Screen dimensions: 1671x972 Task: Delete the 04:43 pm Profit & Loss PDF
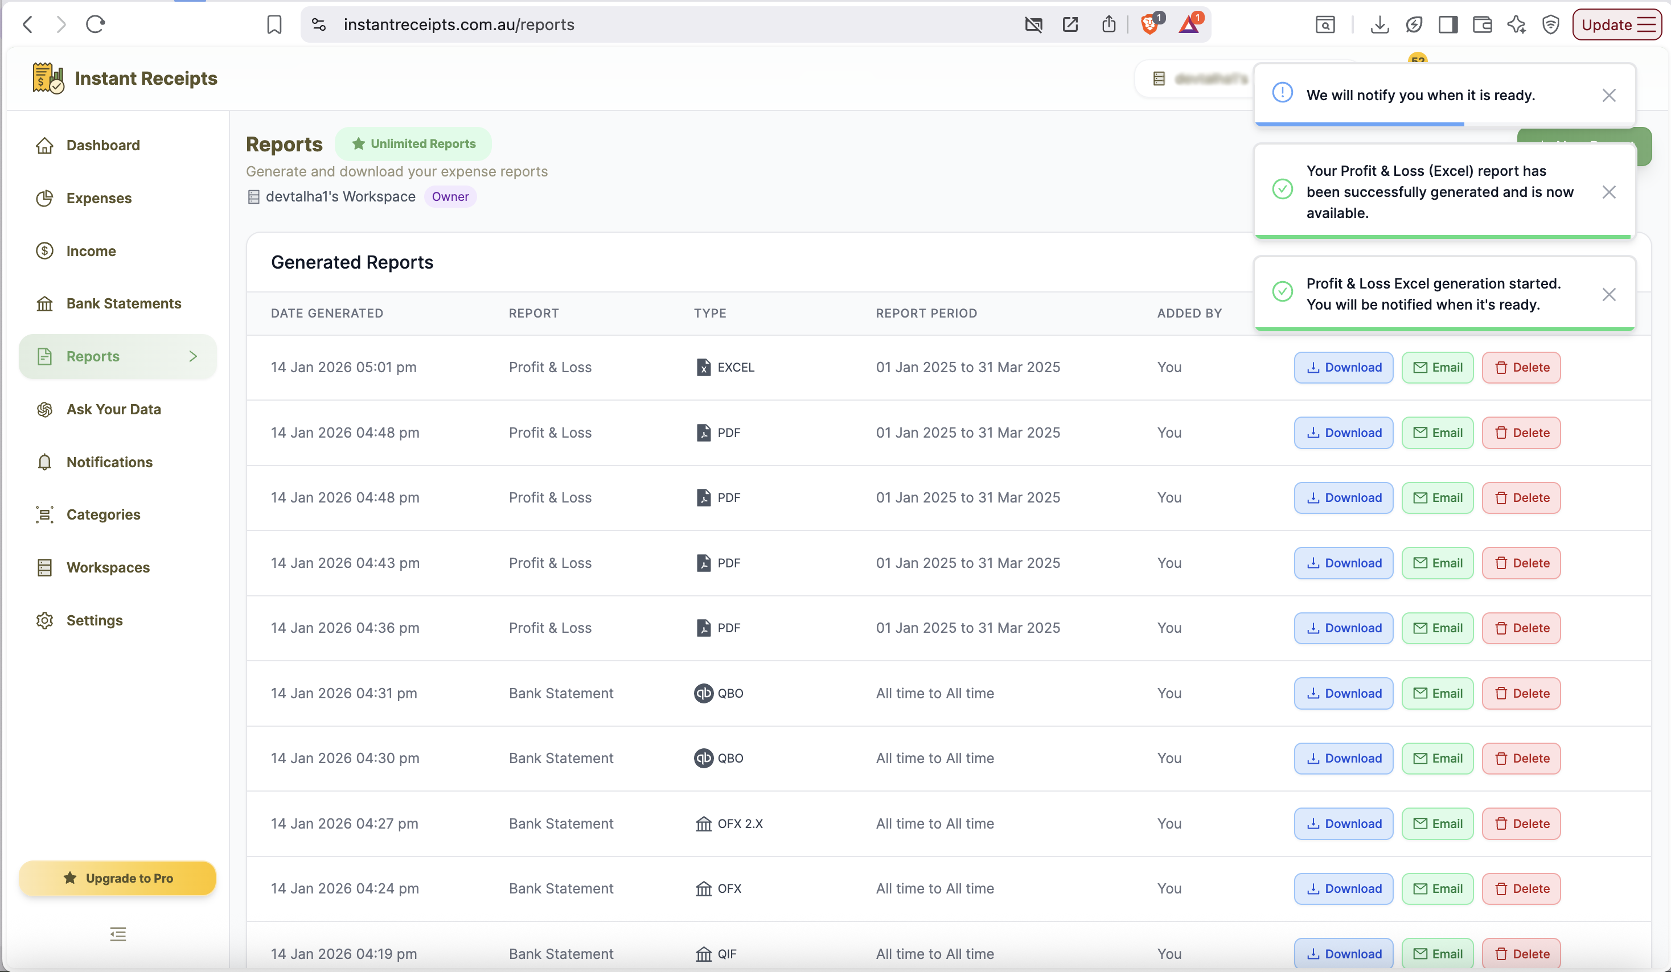click(1521, 563)
